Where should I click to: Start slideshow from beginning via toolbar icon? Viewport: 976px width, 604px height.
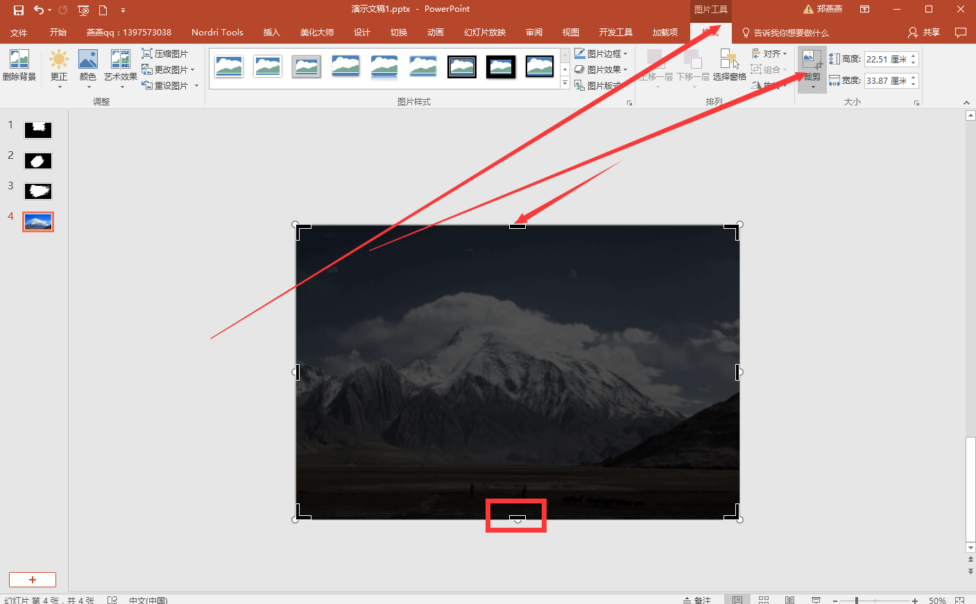pos(83,10)
